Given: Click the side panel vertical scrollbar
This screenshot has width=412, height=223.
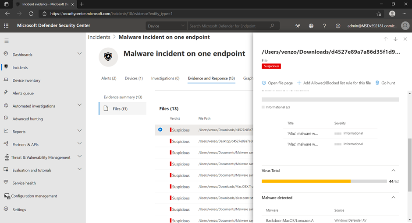Looking at the screenshot, I should coord(409,165).
